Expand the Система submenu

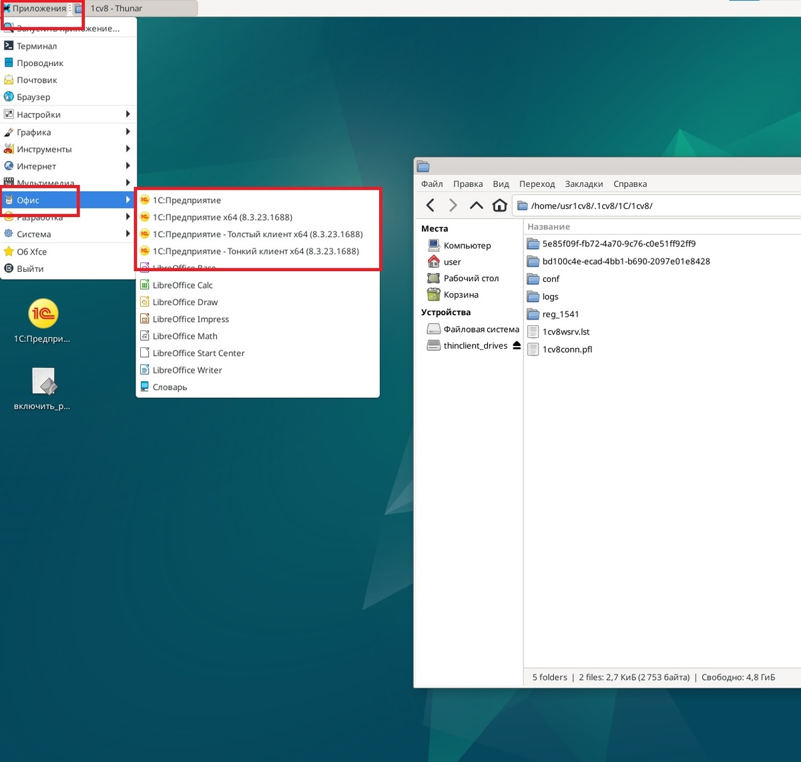pos(68,234)
